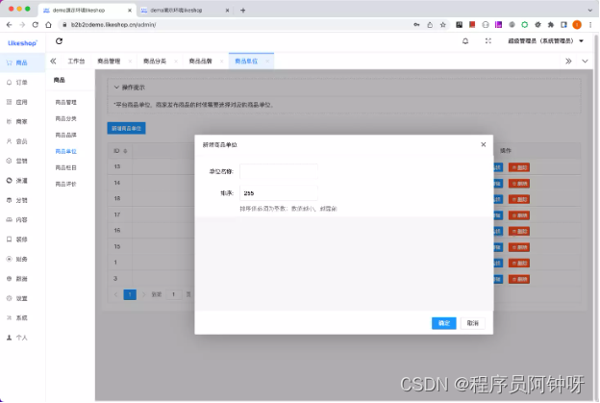Image resolution: width=600 pixels, height=403 pixels.
Task: Open 商品评价 in the submenu
Action: pyautogui.click(x=65, y=185)
